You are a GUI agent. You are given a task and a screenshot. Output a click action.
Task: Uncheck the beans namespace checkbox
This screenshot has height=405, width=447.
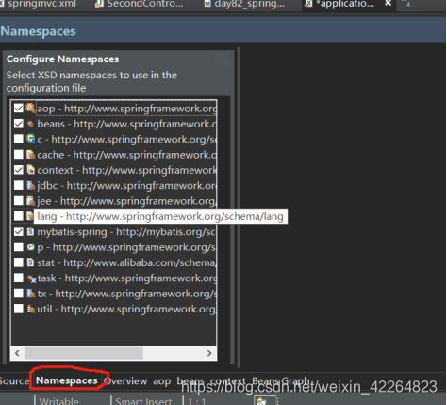click(x=19, y=124)
